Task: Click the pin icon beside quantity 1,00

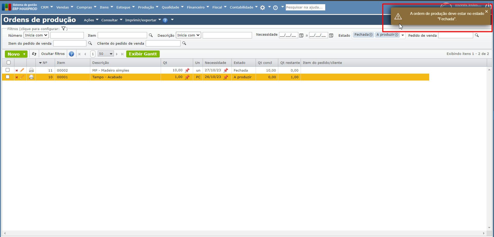Action: [x=187, y=77]
